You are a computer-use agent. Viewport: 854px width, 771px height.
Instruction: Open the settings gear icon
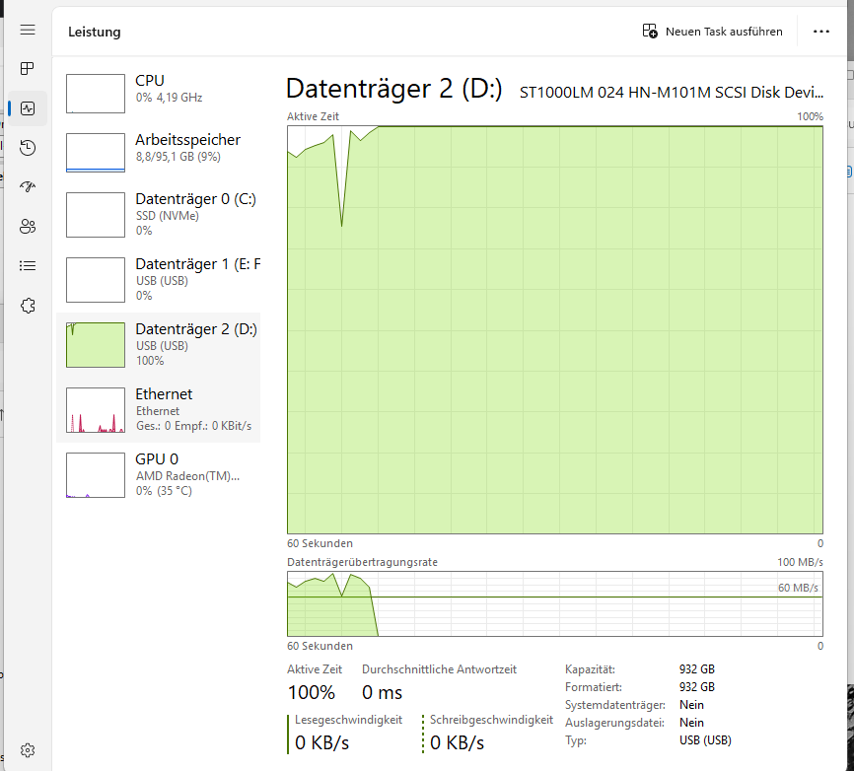pyautogui.click(x=28, y=750)
